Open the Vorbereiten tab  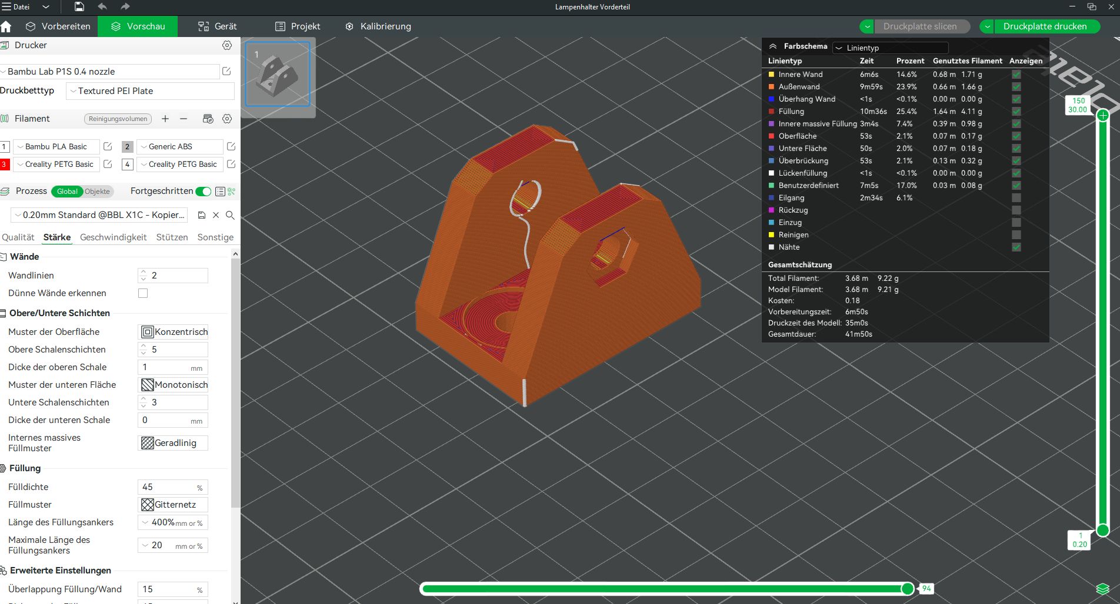(58, 26)
